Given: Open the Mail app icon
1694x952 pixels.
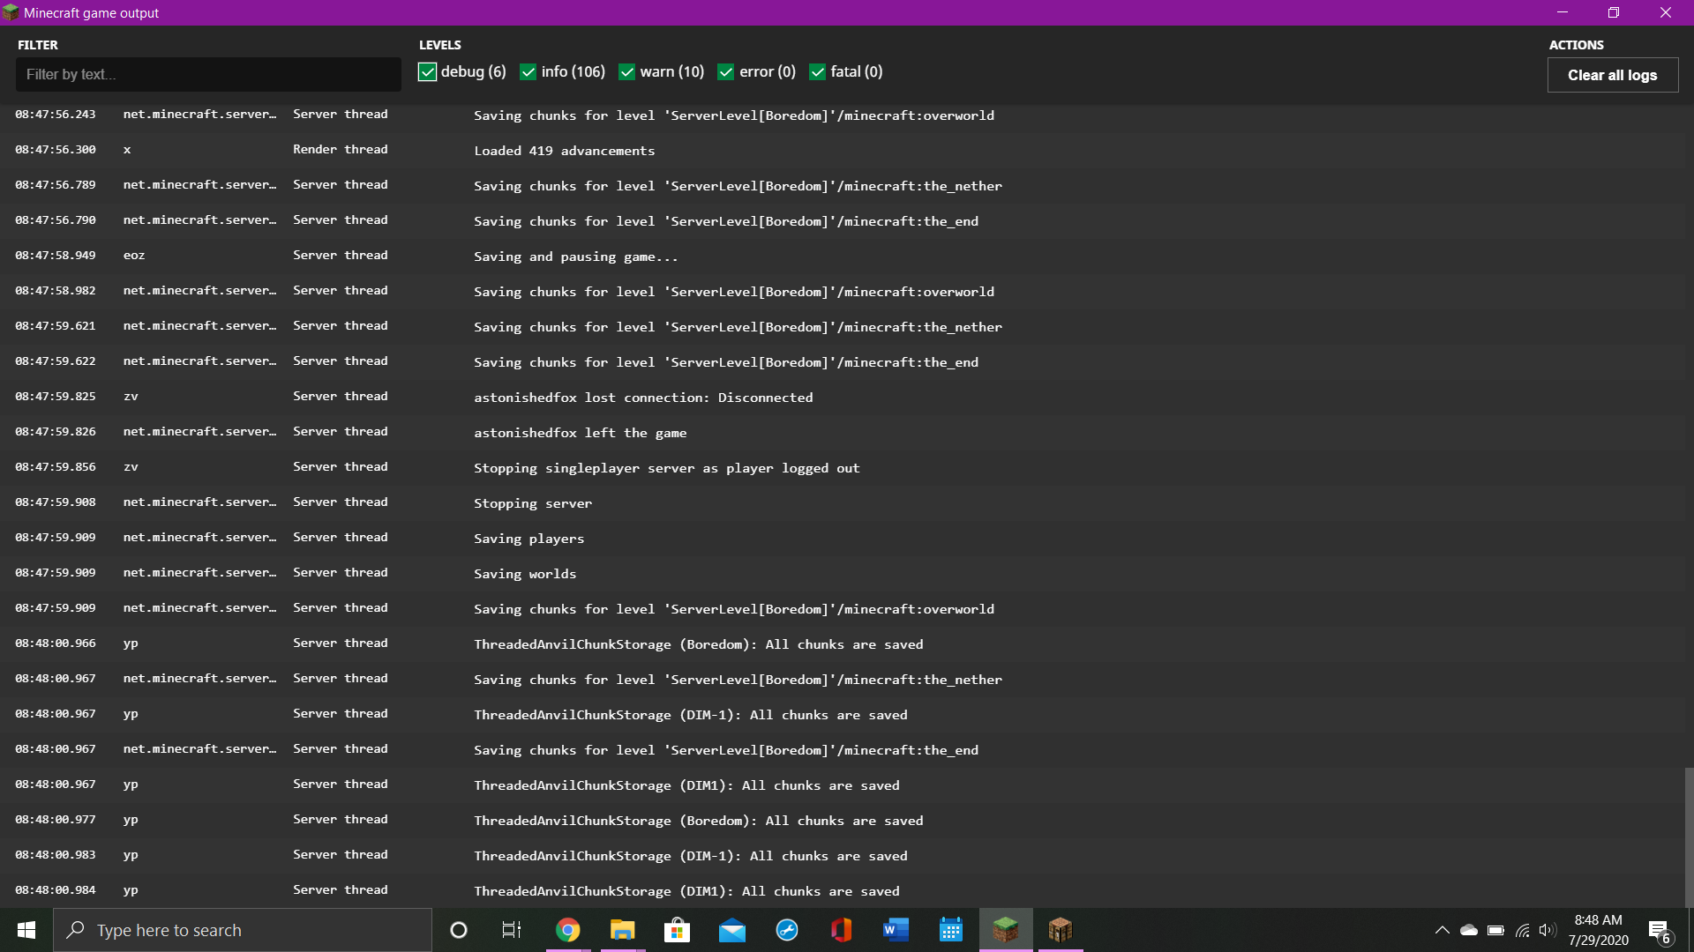Looking at the screenshot, I should pos(732,930).
